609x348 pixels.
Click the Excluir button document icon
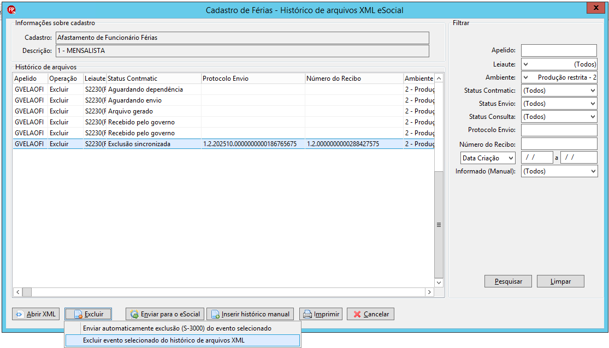pyautogui.click(x=78, y=314)
